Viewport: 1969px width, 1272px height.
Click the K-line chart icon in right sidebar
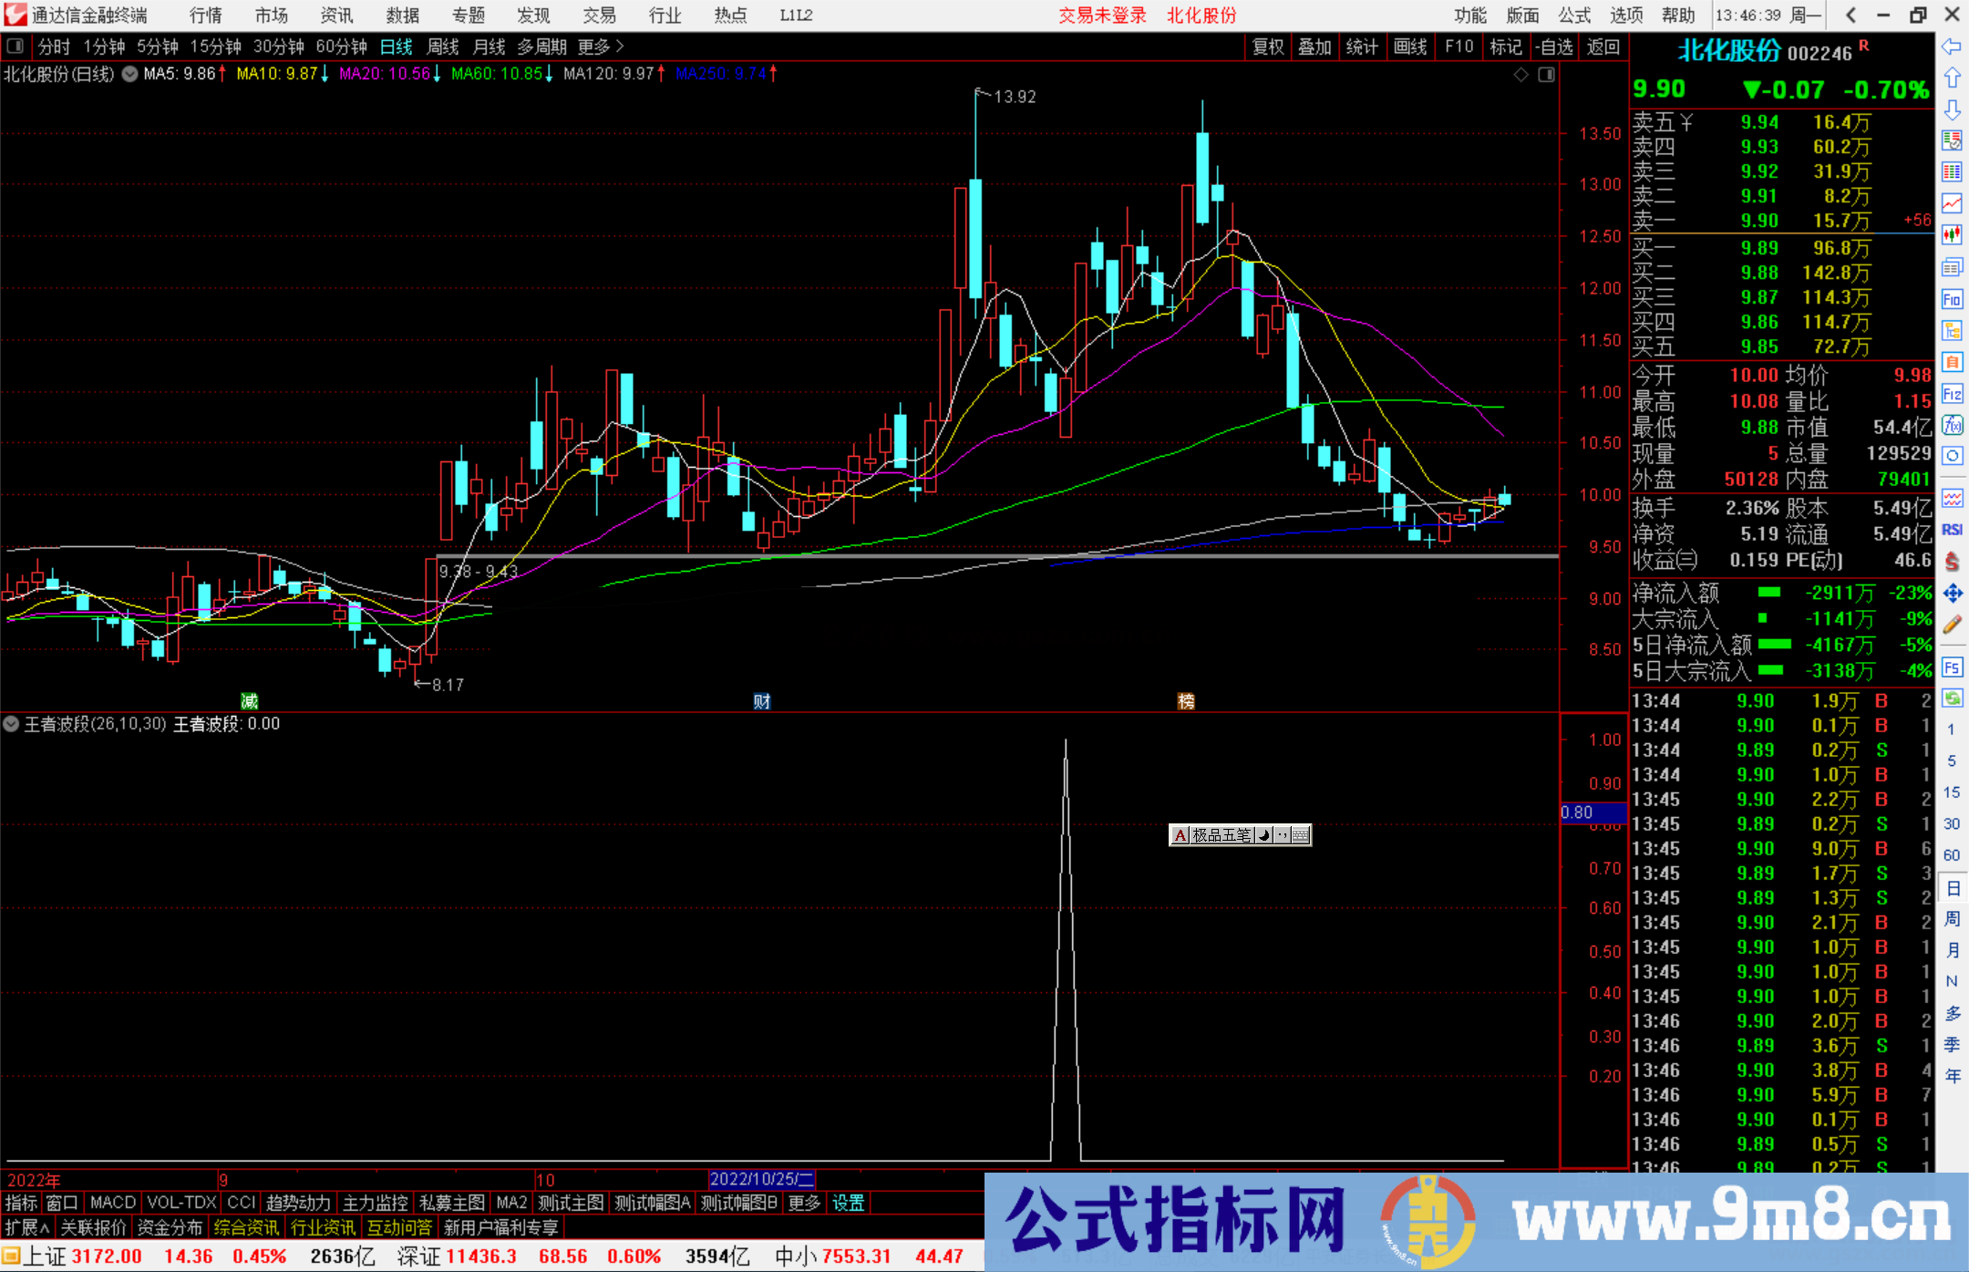coord(1953,235)
